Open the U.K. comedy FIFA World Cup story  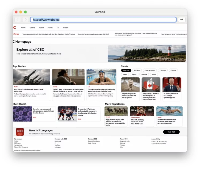click(137, 122)
